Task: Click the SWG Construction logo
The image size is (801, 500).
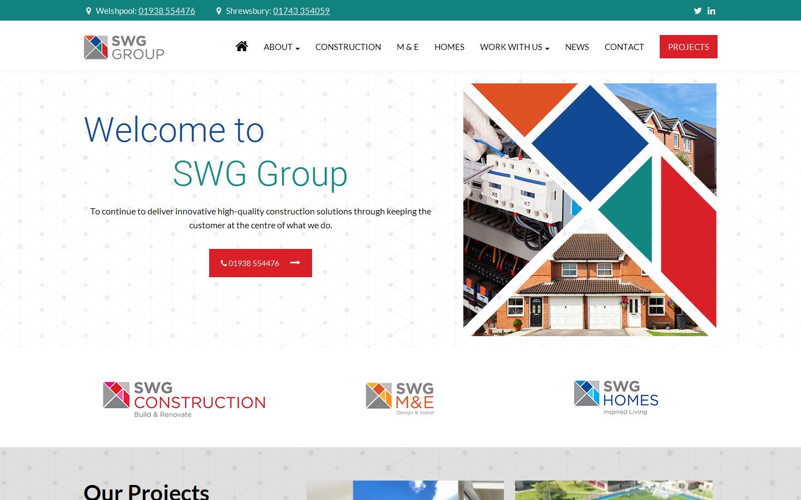Action: (x=184, y=398)
